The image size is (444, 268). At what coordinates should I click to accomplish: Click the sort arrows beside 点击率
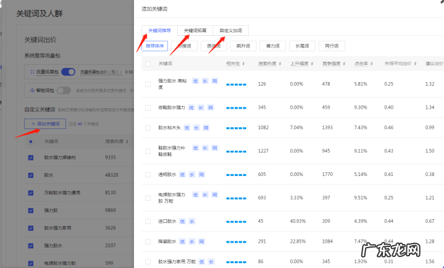pos(372,64)
